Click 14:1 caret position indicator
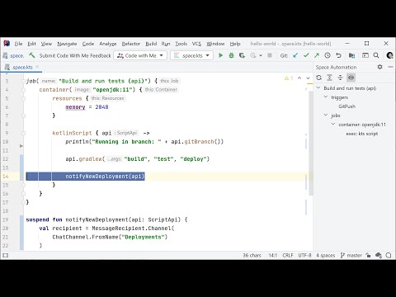The image size is (396, 297). point(272,255)
